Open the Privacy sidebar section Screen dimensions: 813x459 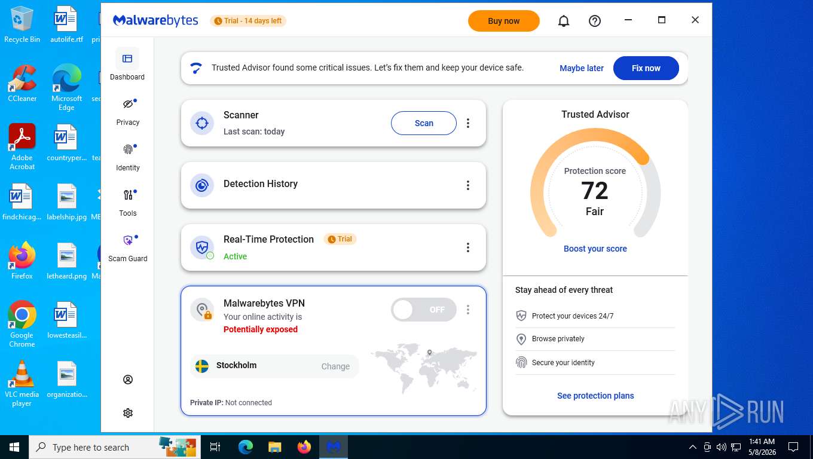pos(127,111)
